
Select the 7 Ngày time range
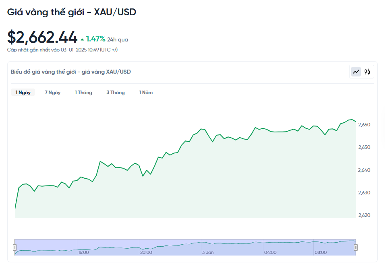(53, 93)
